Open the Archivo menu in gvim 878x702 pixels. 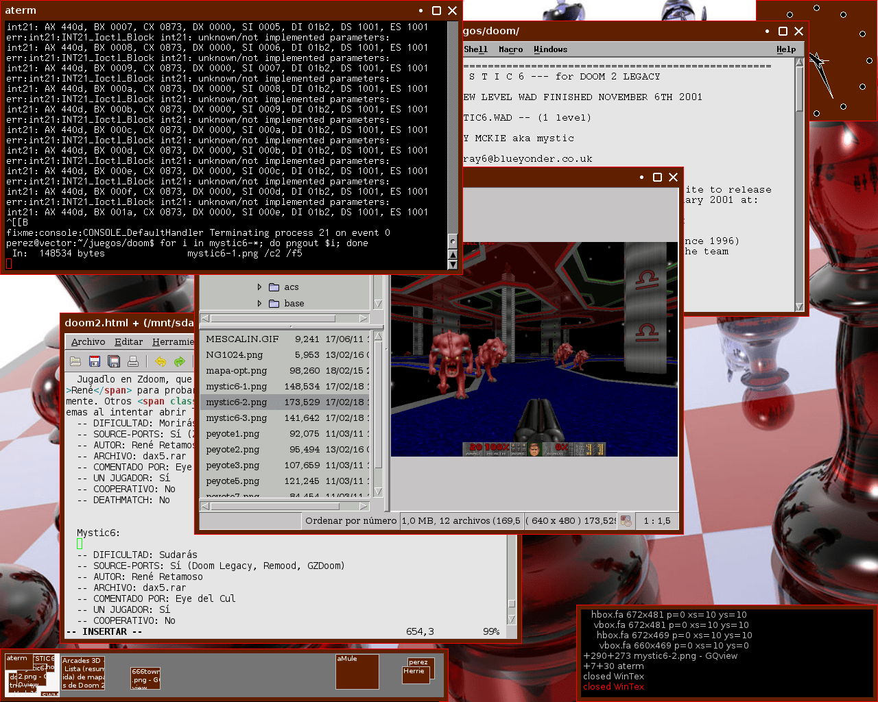tap(88, 342)
